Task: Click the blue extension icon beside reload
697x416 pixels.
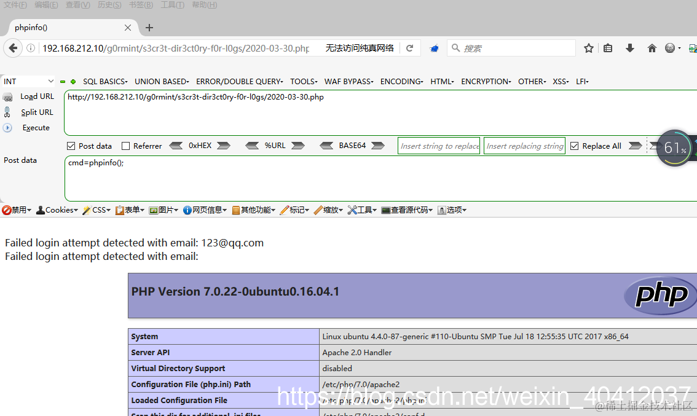Action: tap(435, 48)
